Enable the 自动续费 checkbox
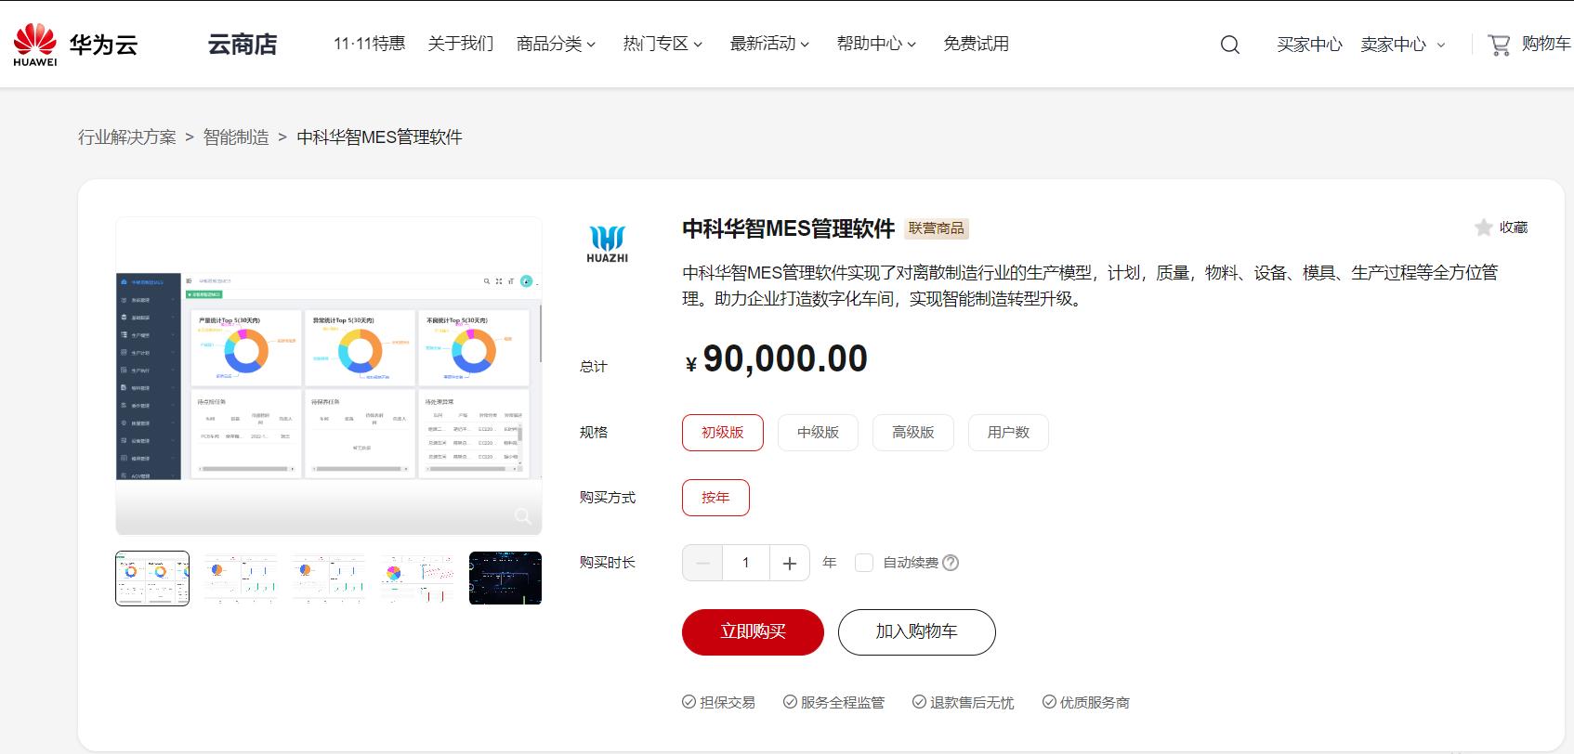The image size is (1574, 754). click(x=863, y=563)
